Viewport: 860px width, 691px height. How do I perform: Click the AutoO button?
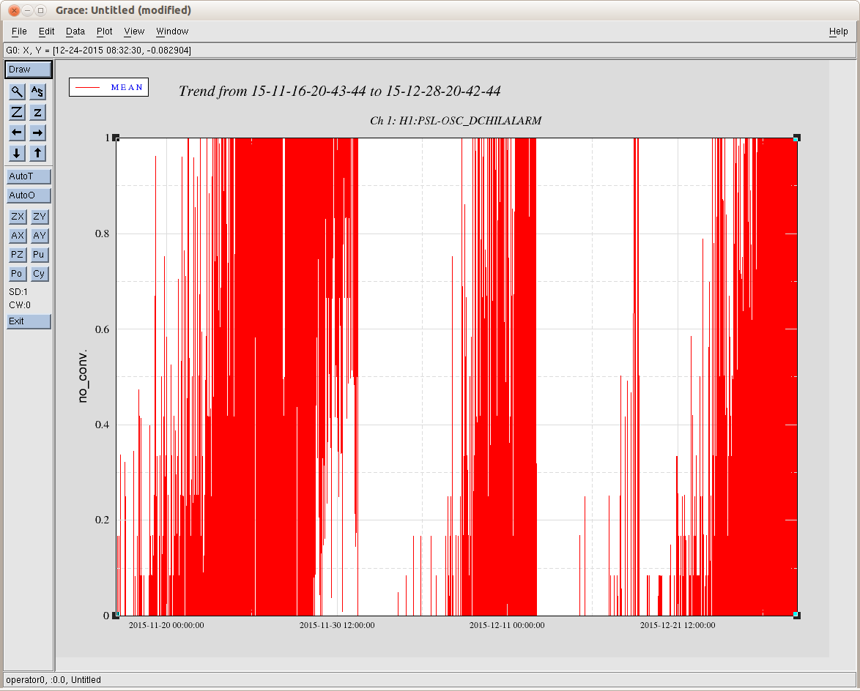[x=29, y=195]
